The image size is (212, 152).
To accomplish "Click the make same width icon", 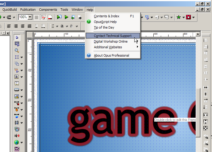I will [206, 87].
